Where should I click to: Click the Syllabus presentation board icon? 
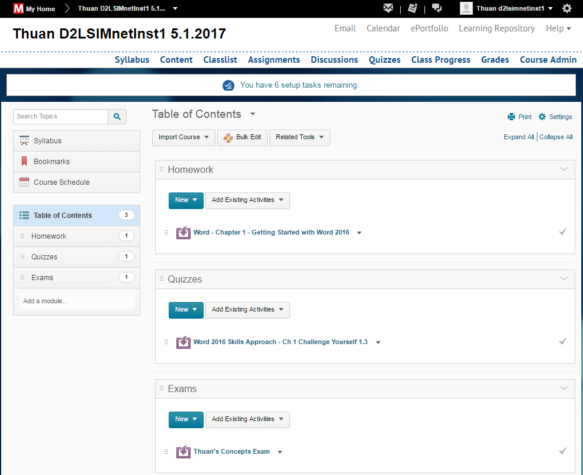tap(24, 140)
